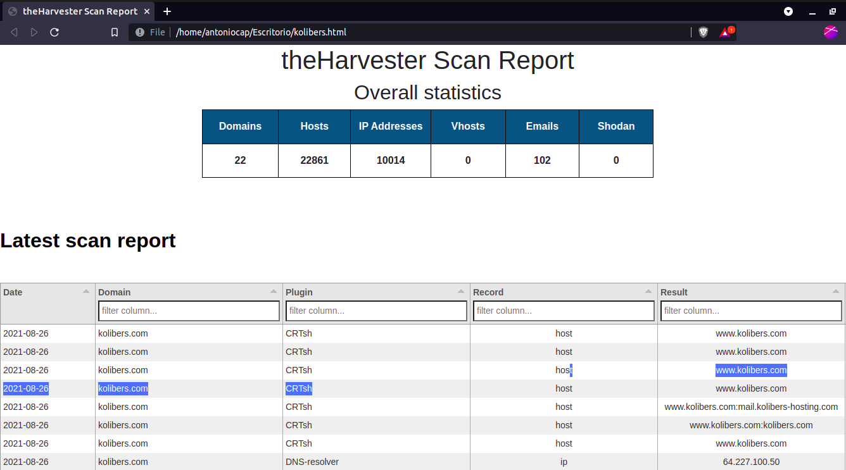Click the File info icon in address bar
This screenshot has height=470, width=846.
click(x=140, y=32)
